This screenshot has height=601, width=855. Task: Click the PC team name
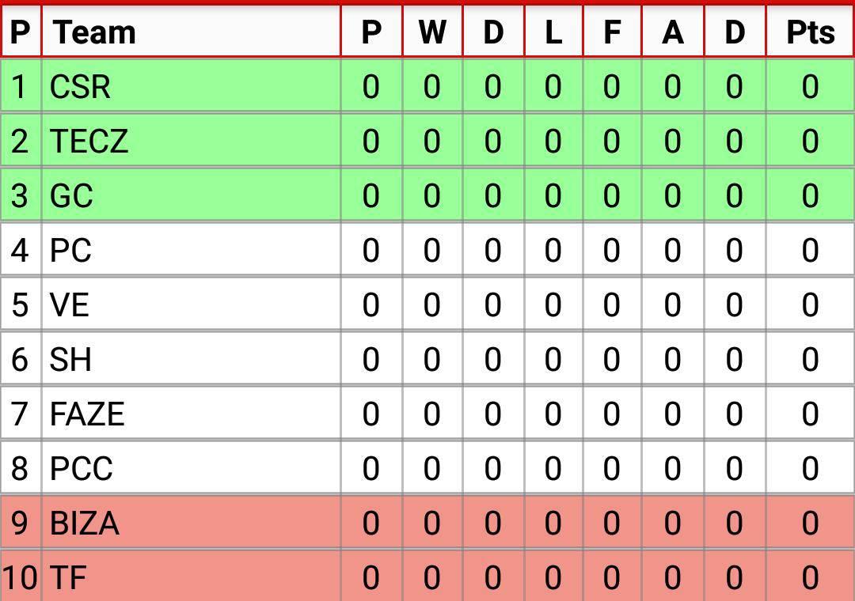click(70, 250)
